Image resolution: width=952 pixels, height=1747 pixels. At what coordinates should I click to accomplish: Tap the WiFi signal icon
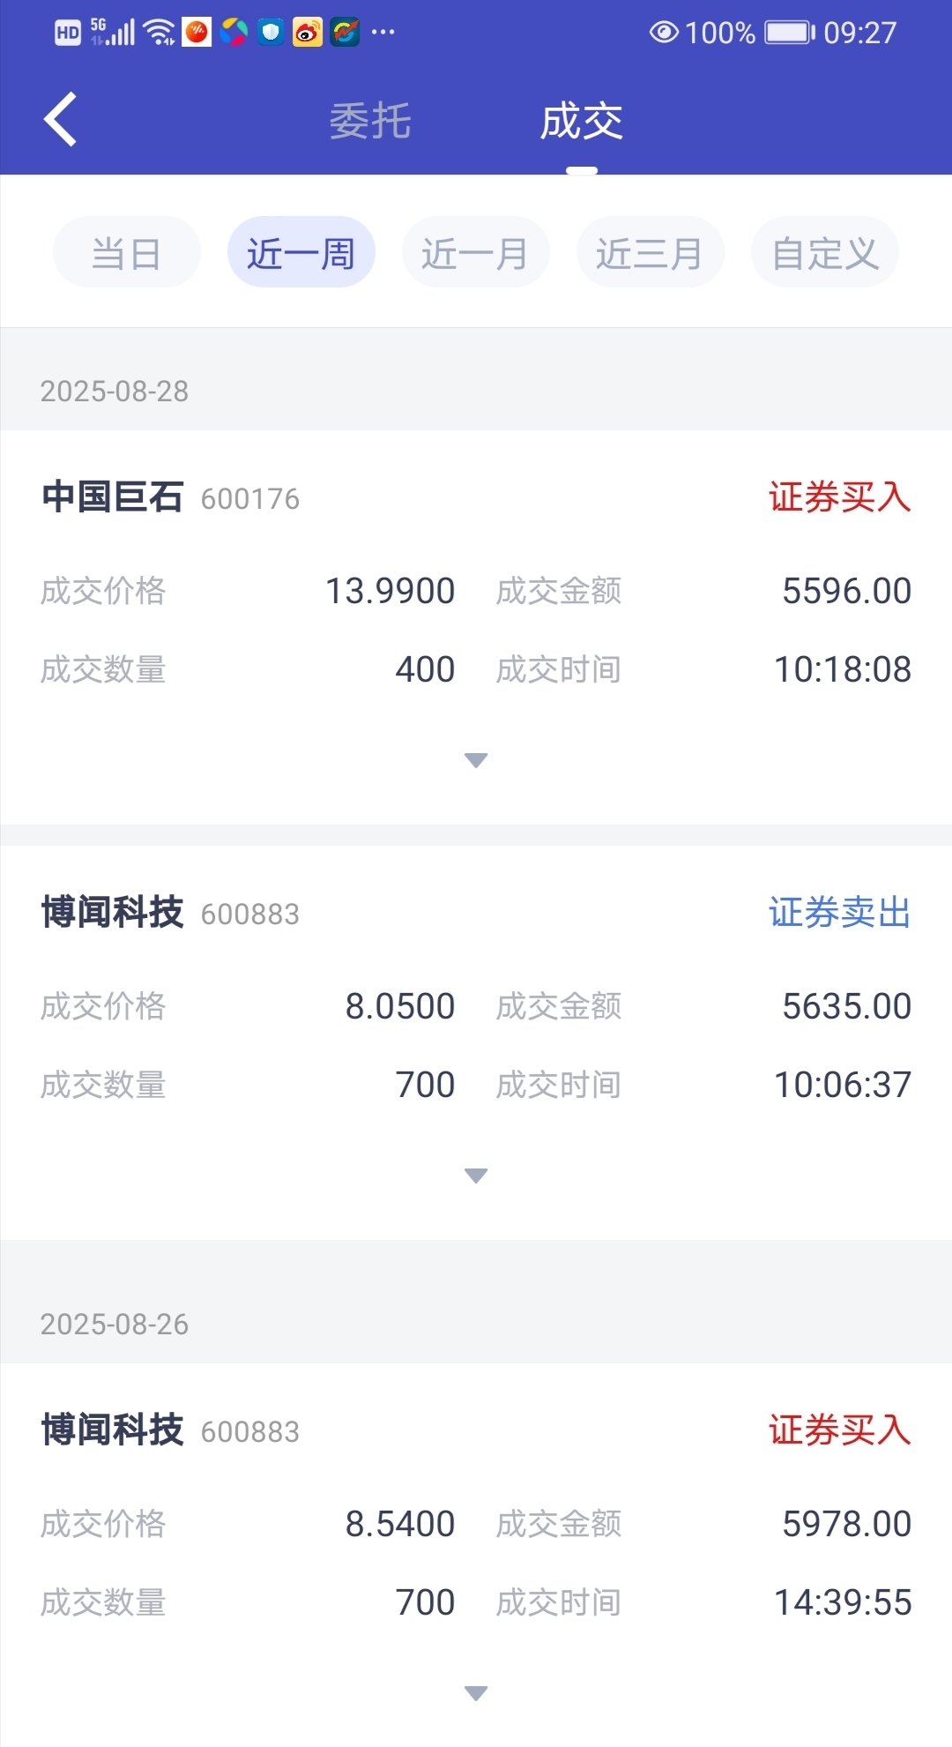160,33
